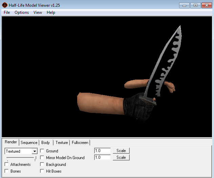214x178 pixels.
Task: Open the Options menu
Action: click(22, 12)
